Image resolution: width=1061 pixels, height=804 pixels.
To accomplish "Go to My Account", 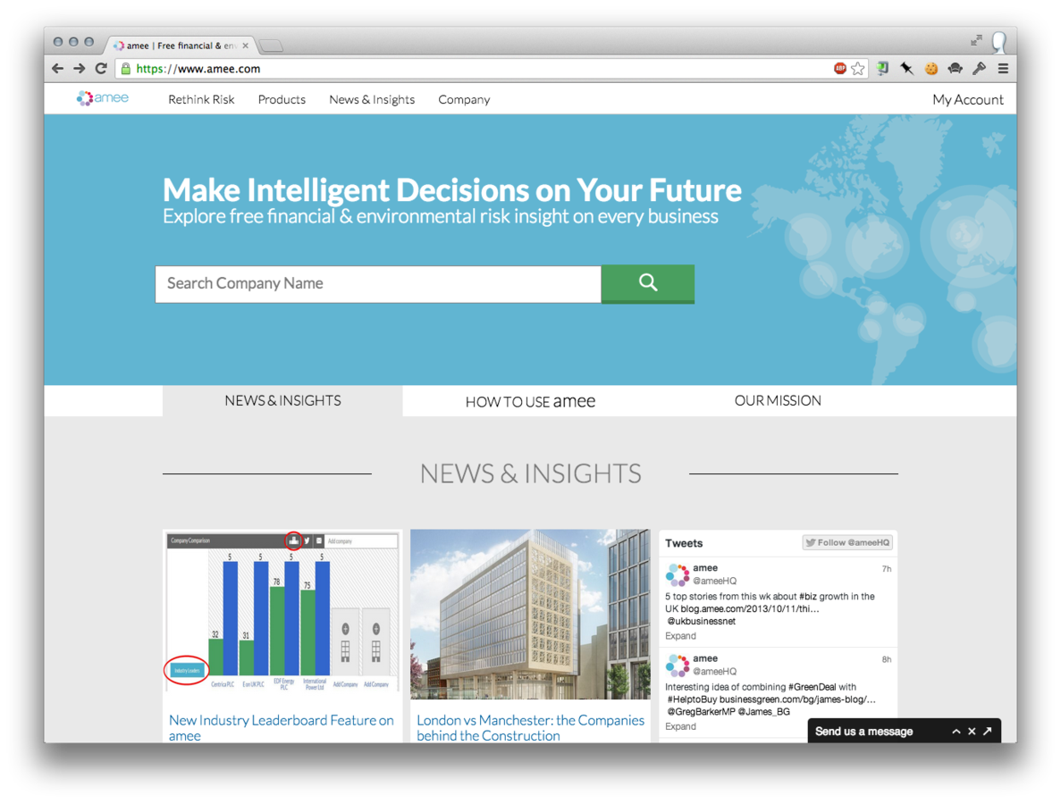I will [x=968, y=99].
